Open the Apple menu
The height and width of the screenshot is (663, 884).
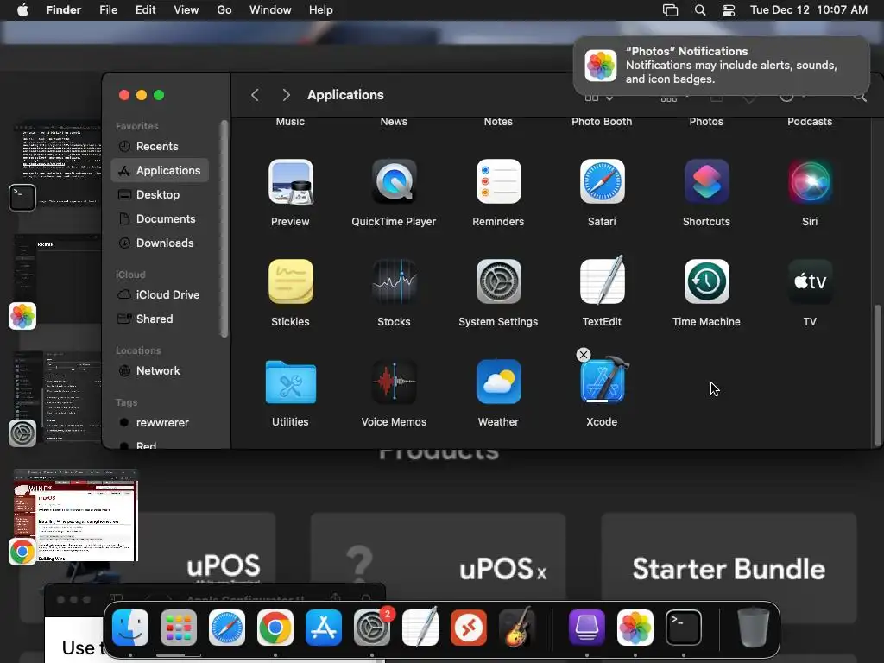pos(22,10)
